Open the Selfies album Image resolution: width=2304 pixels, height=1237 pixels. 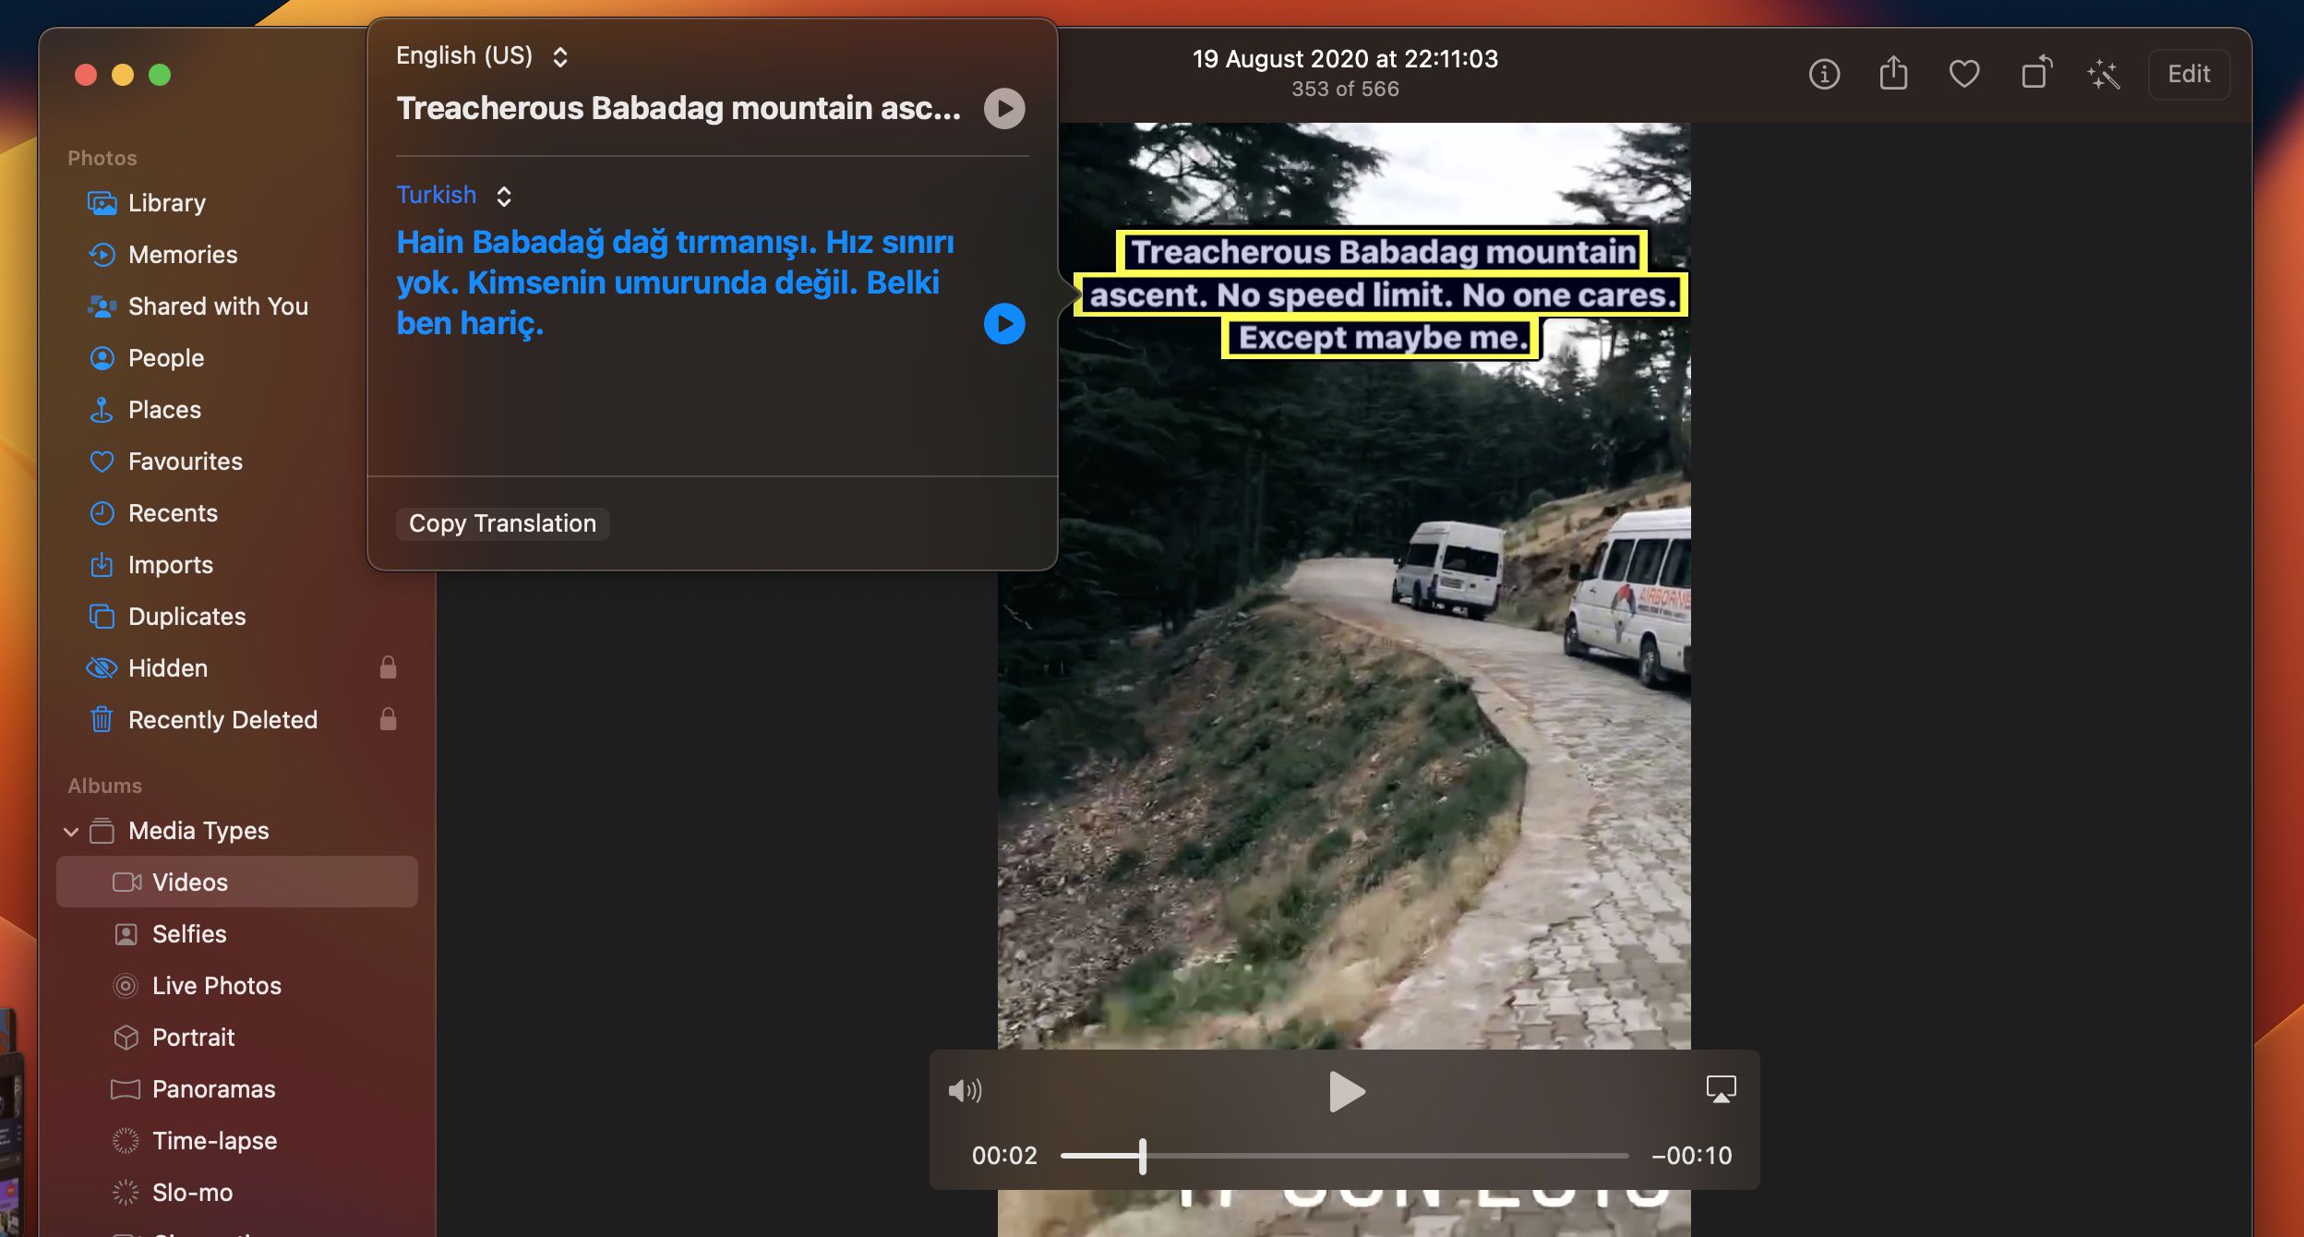[x=189, y=934]
